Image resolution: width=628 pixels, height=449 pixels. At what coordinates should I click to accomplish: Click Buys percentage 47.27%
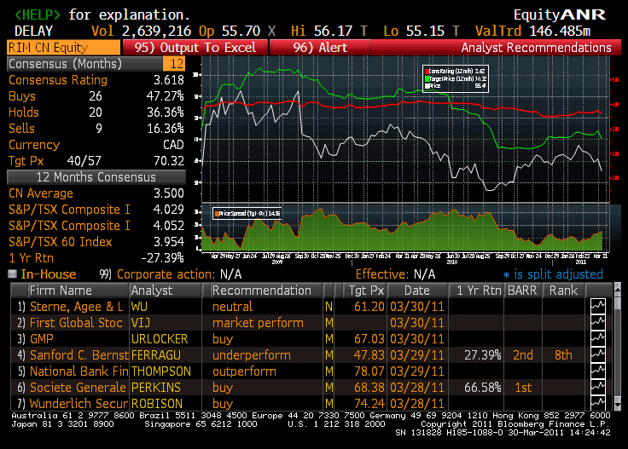point(165,96)
